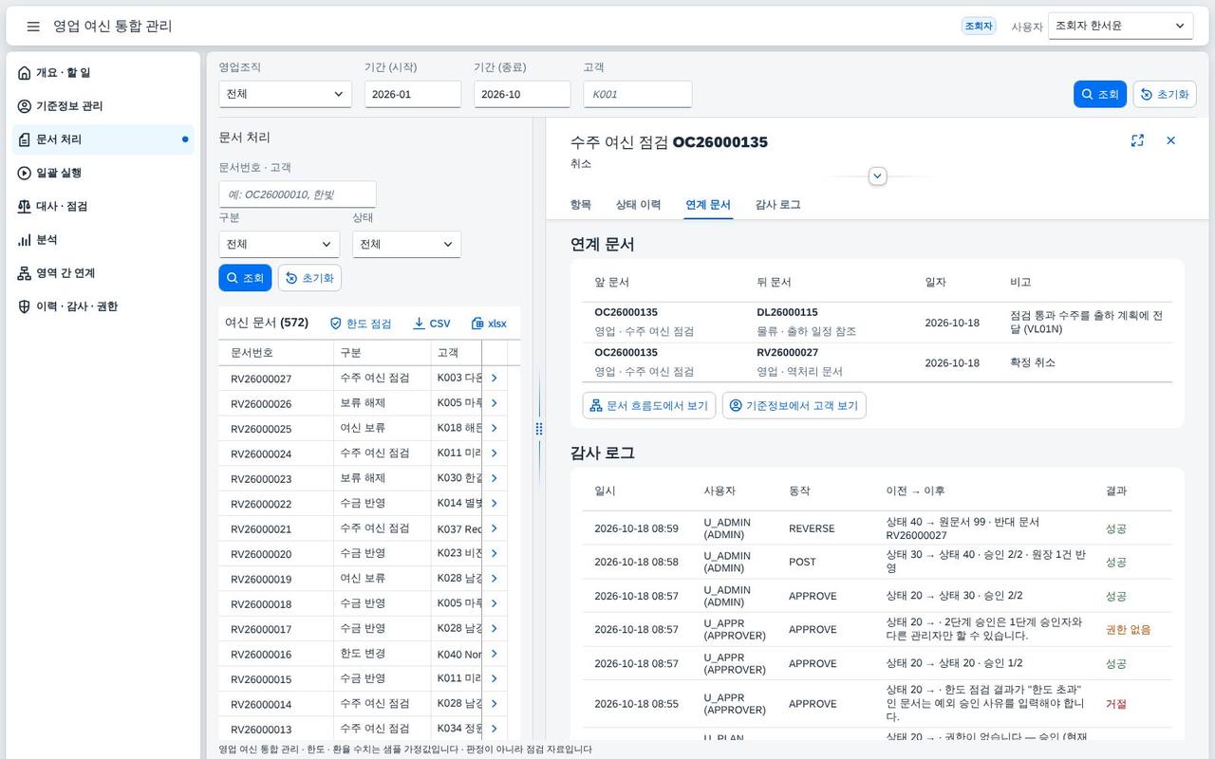Image resolution: width=1215 pixels, height=759 pixels.
Task: Switch to the 감사 로그 tab
Action: (777, 205)
